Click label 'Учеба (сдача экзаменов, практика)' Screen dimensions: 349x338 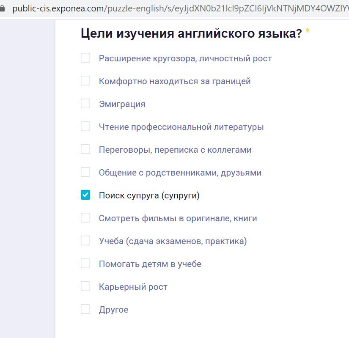click(x=173, y=242)
